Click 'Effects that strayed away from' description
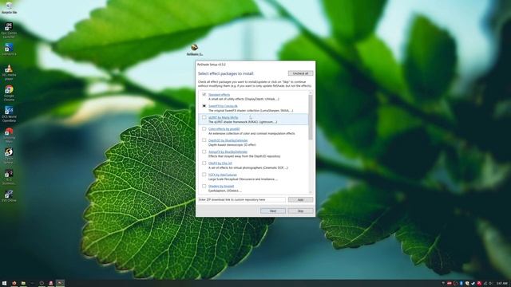This screenshot has height=287, width=511. click(244, 156)
